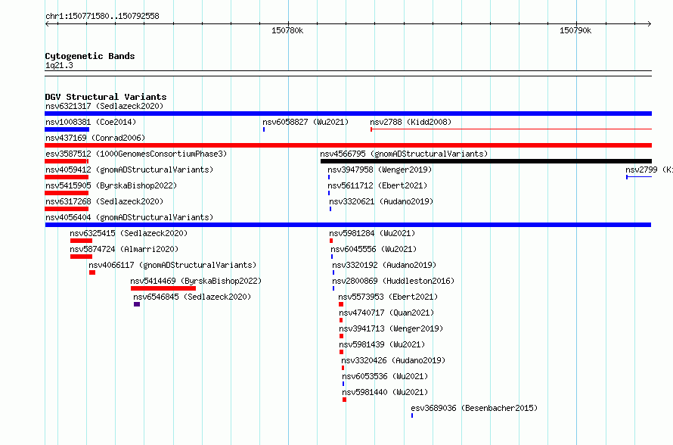Viewport: 673px width, 445px height.
Task: Click the 150790k ruler position label
Action: pyautogui.click(x=575, y=30)
